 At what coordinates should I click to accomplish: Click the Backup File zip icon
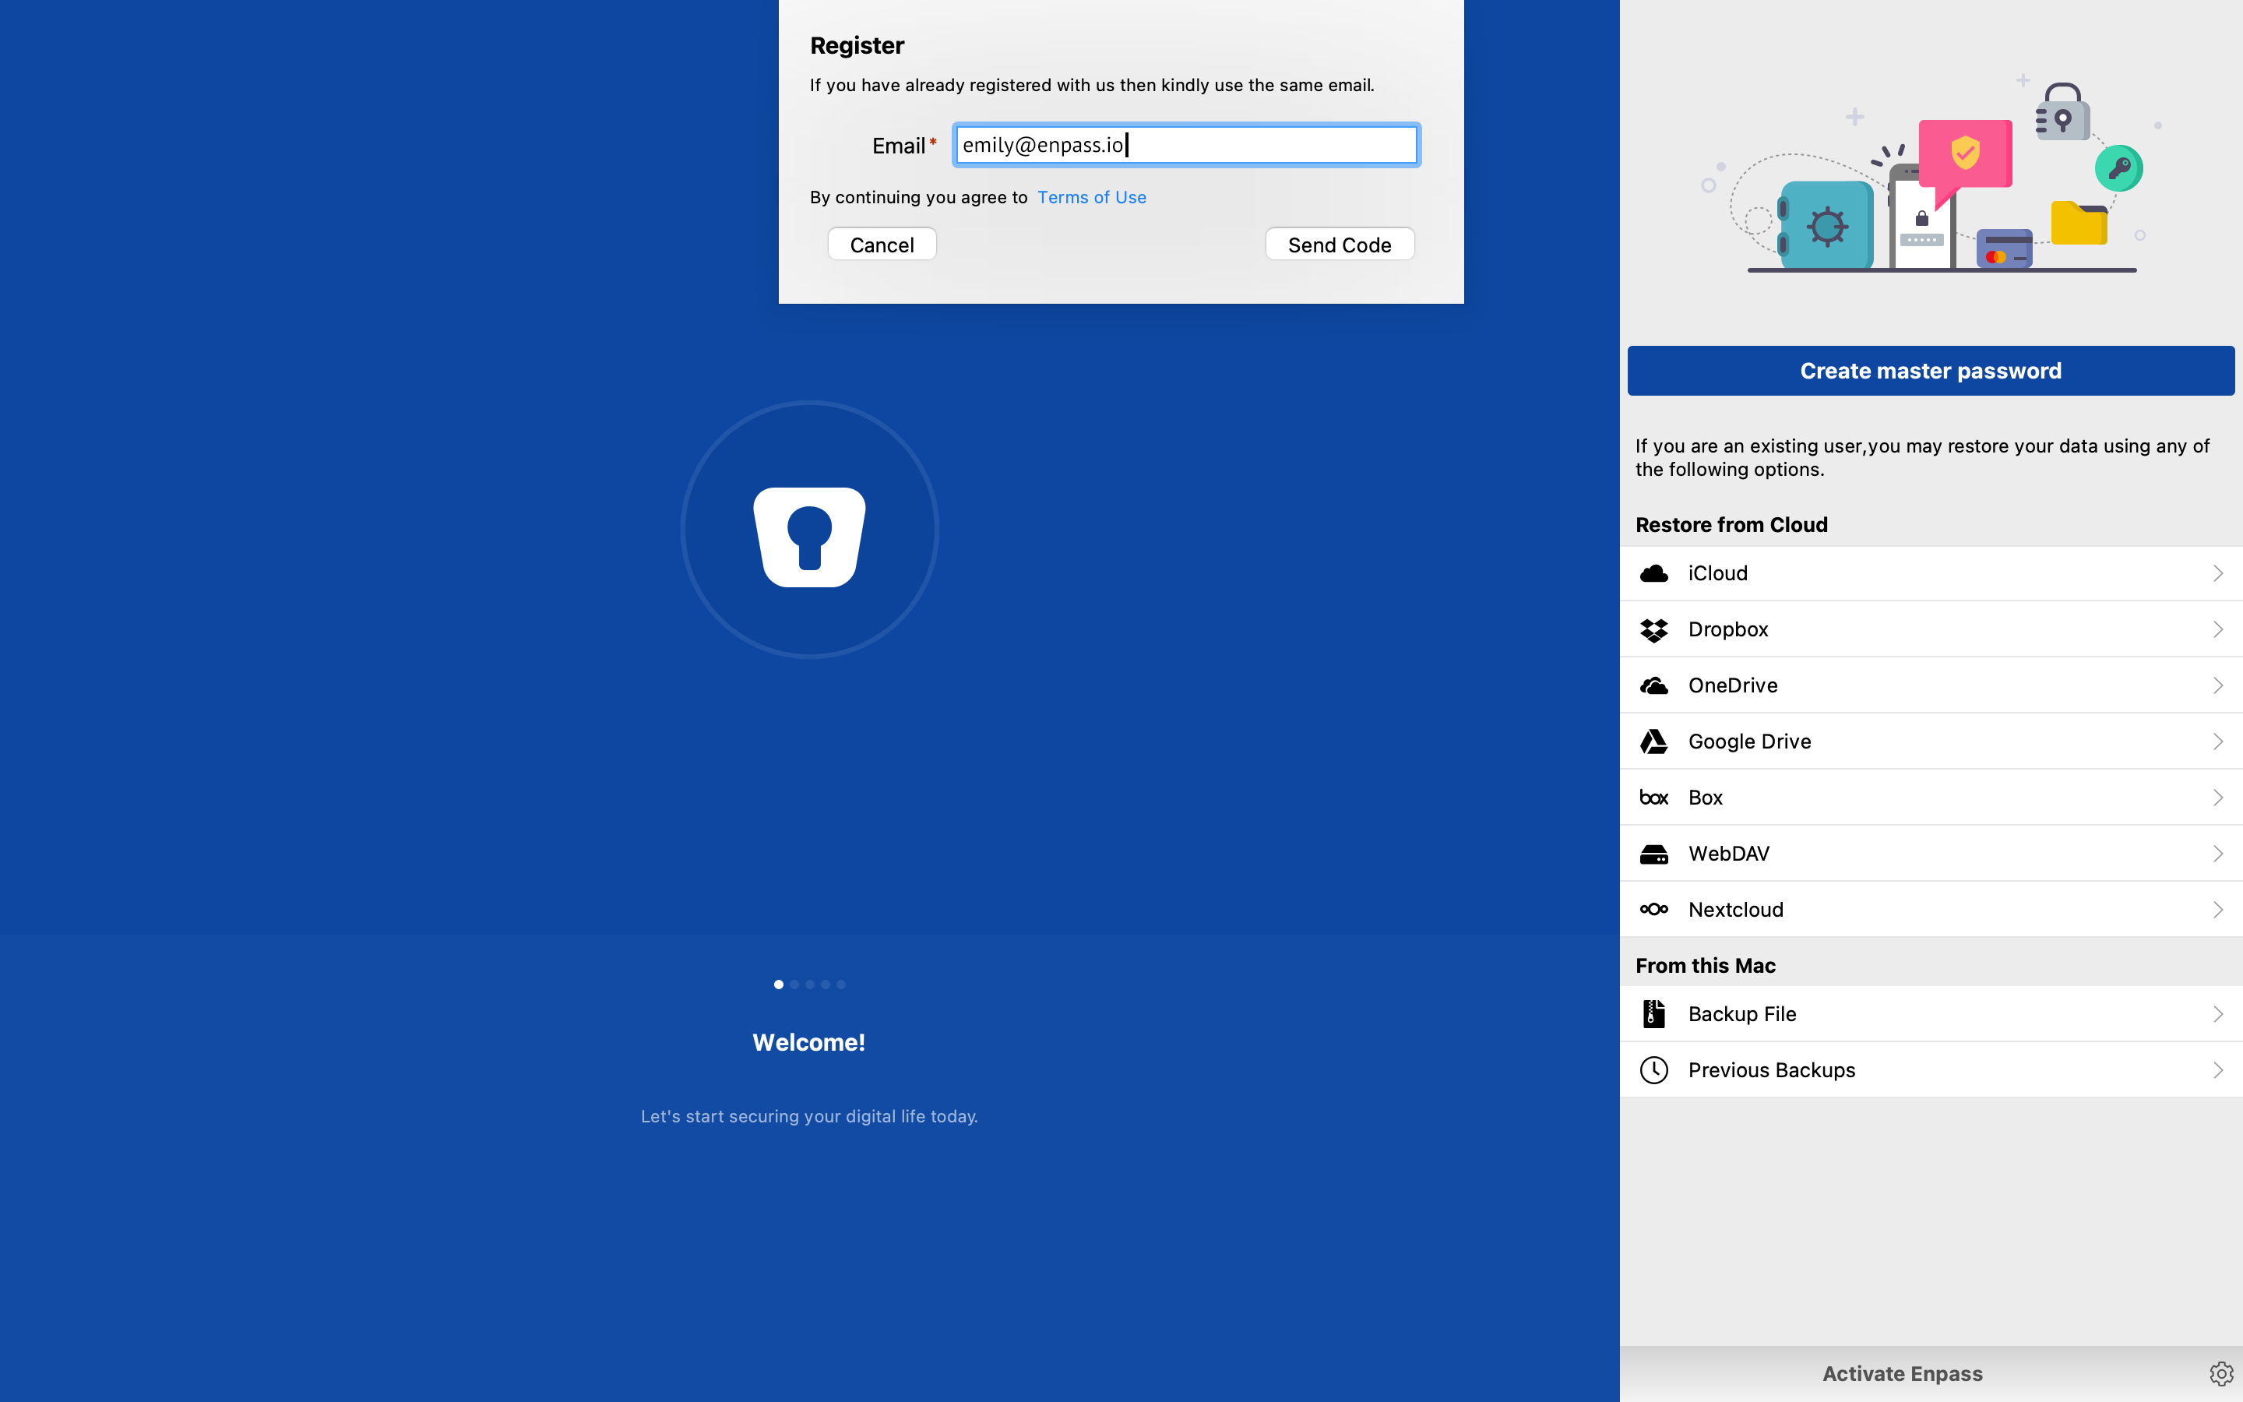tap(1653, 1013)
